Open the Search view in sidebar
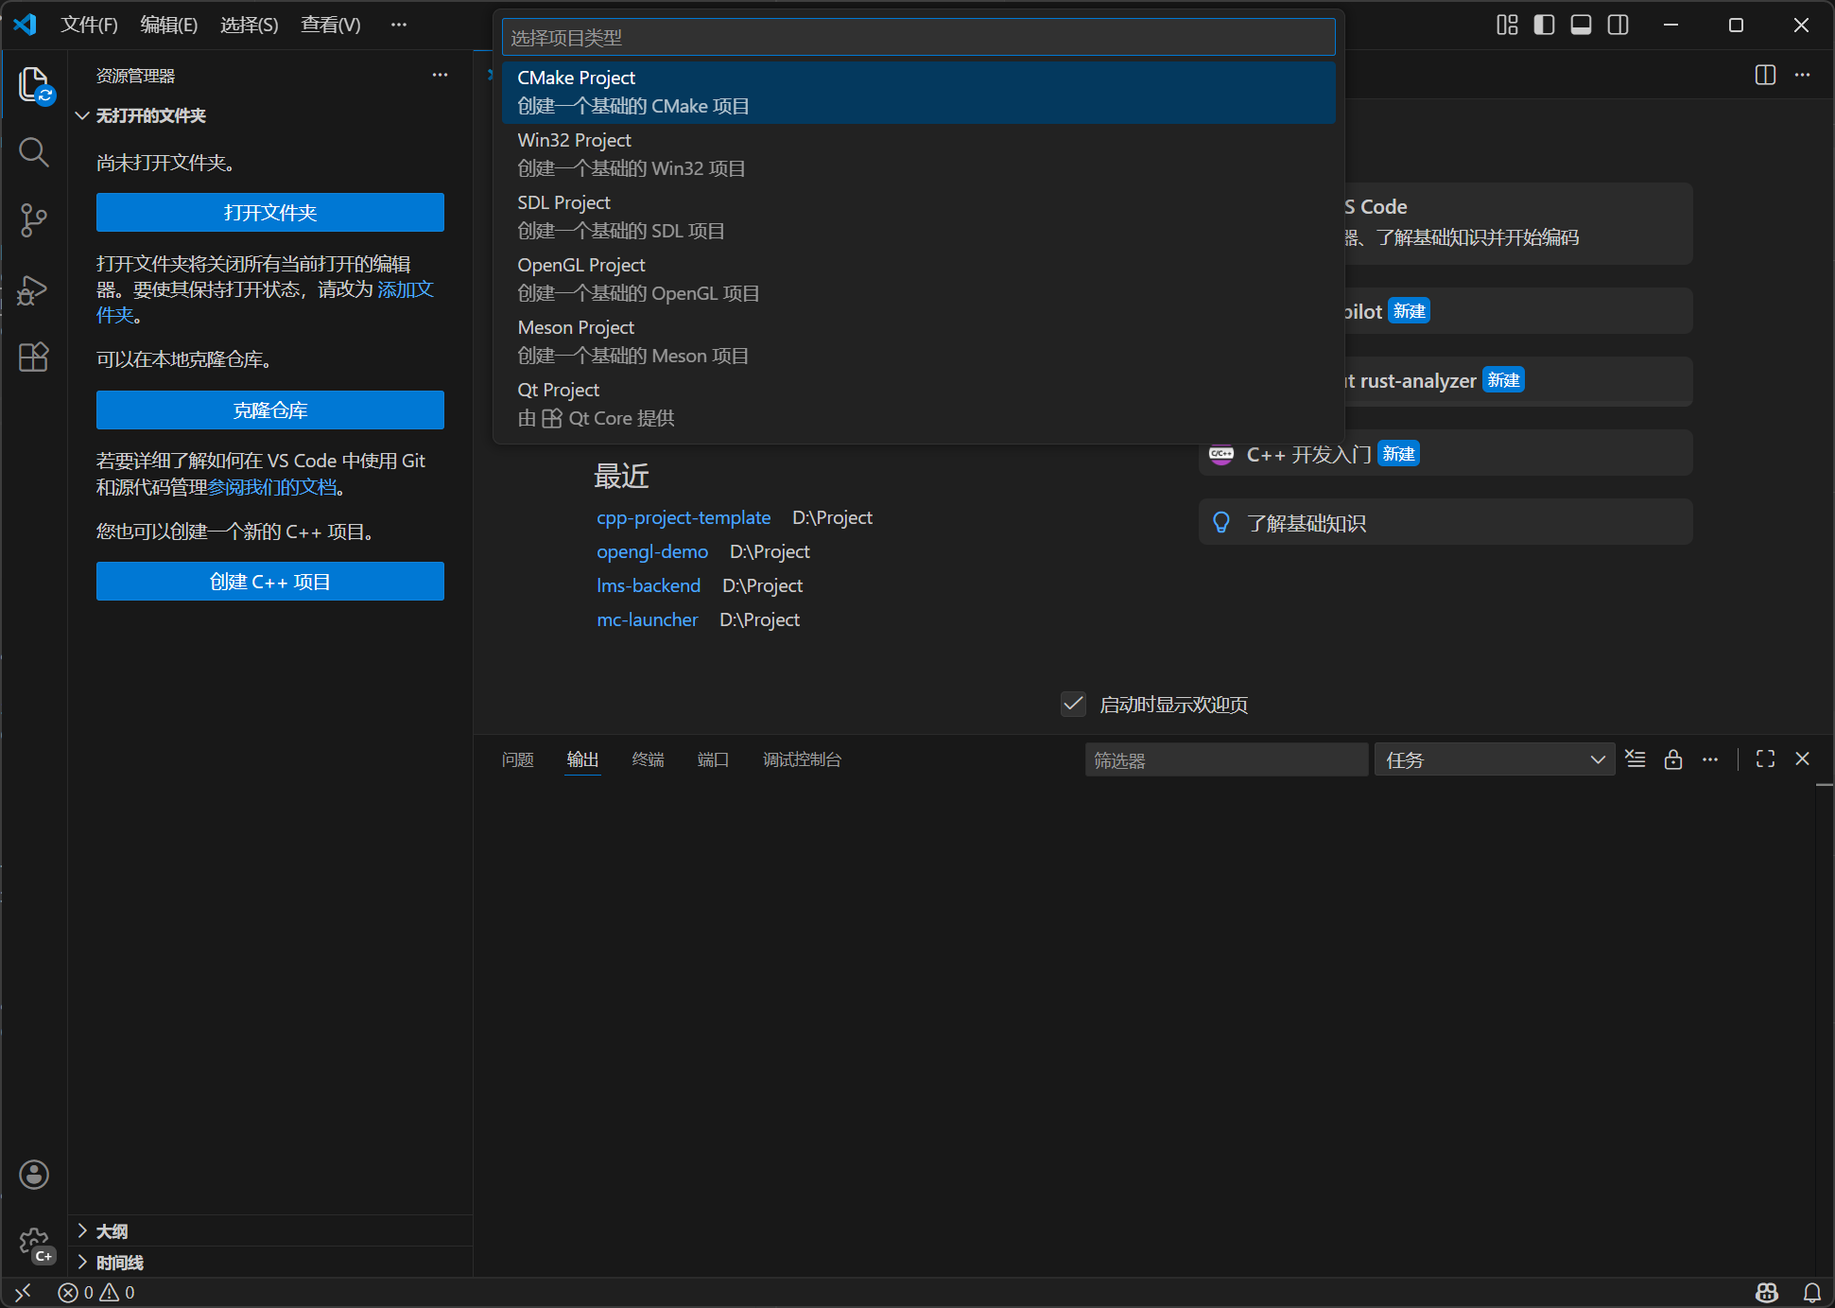This screenshot has height=1308, width=1835. pos(34,151)
